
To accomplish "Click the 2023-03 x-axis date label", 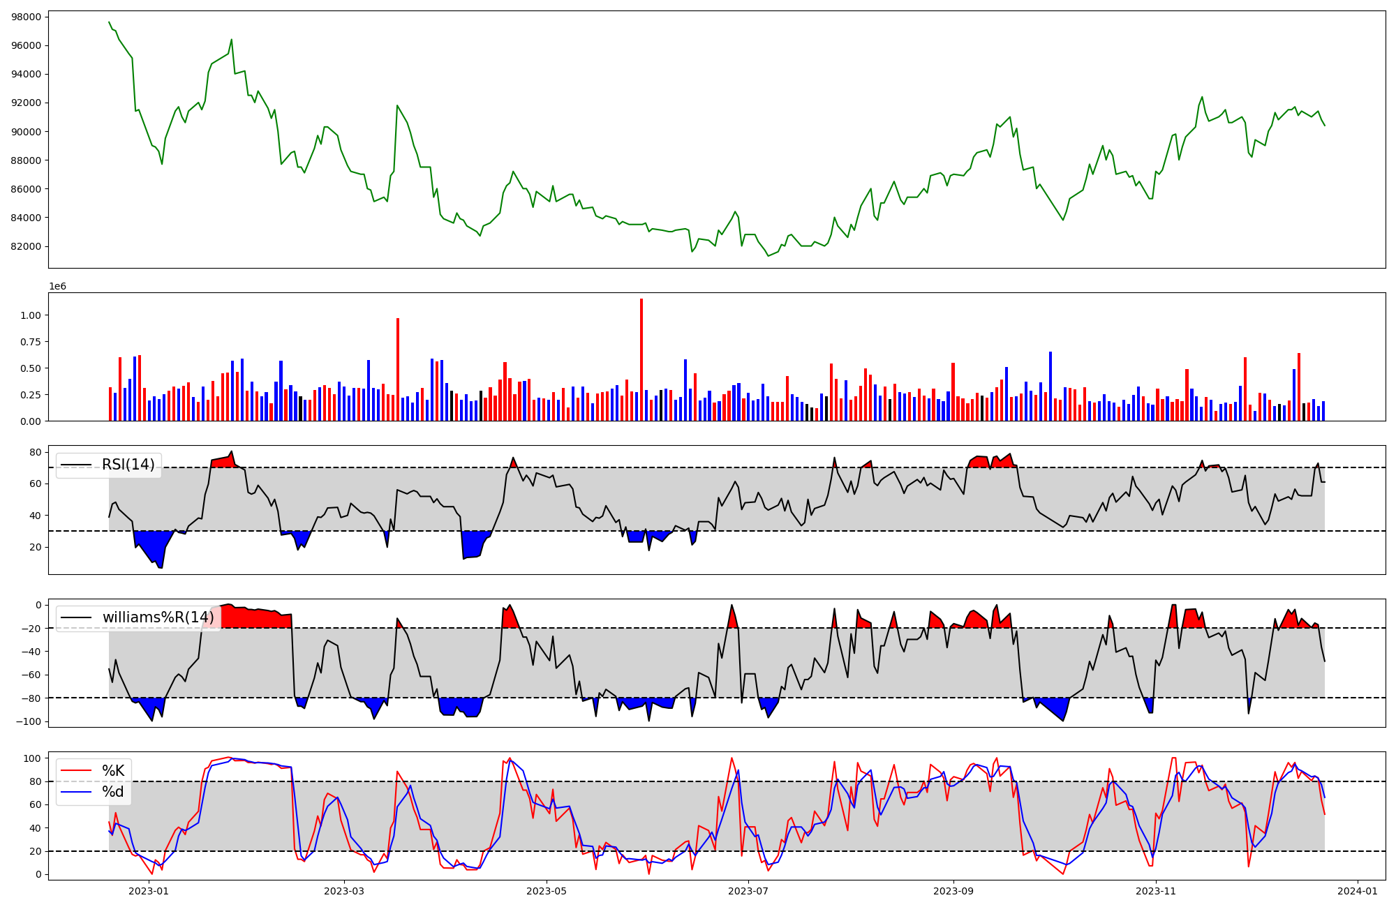I will [344, 891].
